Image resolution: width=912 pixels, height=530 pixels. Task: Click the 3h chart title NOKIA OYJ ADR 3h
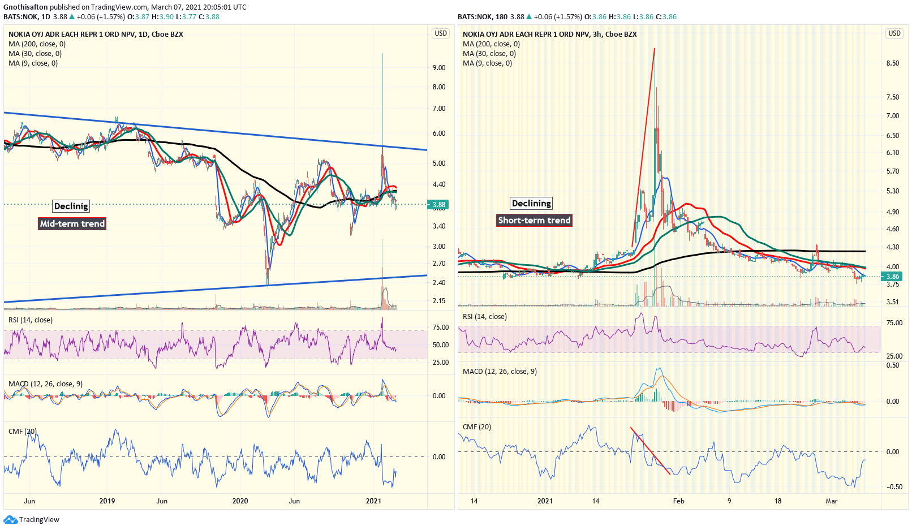(550, 35)
